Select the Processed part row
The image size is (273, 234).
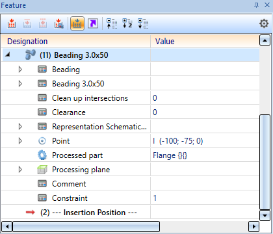coord(131,155)
